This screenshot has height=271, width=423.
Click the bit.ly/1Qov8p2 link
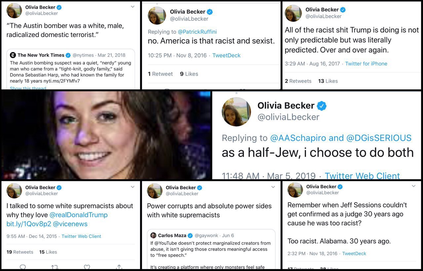[29, 224]
